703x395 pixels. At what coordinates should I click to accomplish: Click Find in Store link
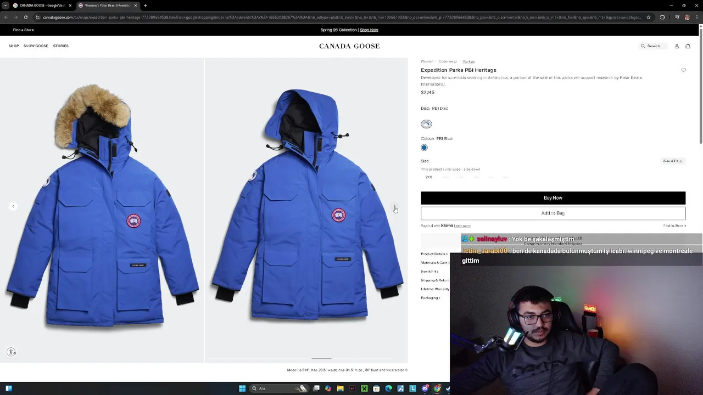tap(674, 226)
